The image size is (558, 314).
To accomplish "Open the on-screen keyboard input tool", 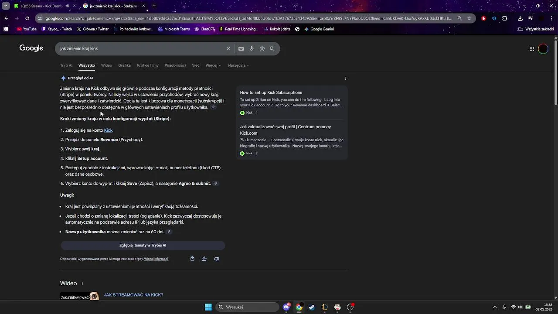I will tap(241, 49).
